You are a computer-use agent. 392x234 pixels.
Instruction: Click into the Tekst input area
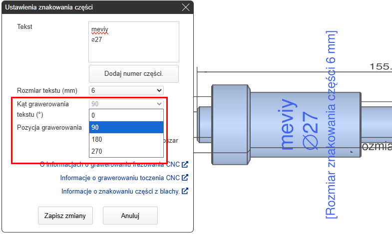tap(133, 41)
